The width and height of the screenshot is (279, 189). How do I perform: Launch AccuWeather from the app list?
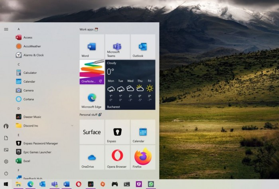click(45, 46)
